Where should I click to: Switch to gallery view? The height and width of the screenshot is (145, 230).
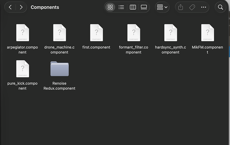144,7
